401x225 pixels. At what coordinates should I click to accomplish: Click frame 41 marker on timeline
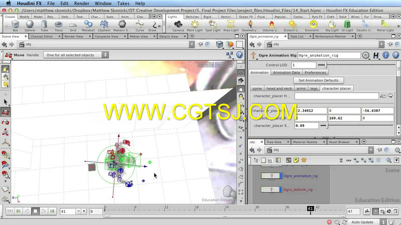(x=310, y=208)
